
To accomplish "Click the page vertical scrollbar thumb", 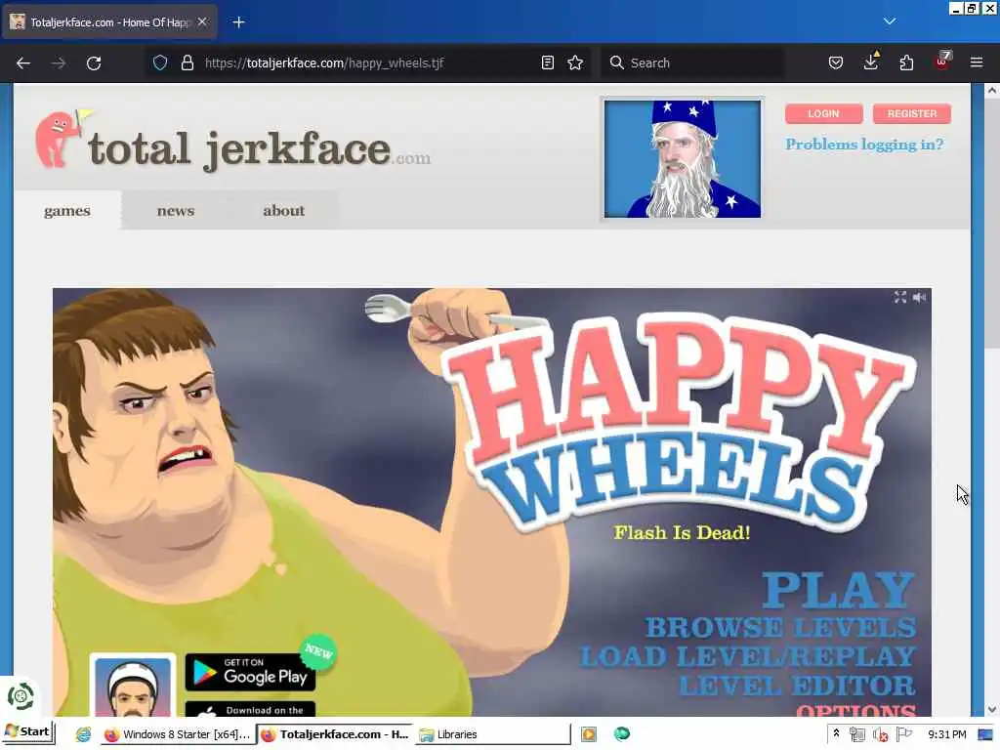I will click(x=991, y=224).
